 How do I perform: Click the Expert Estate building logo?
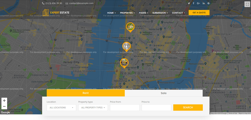[46, 12]
